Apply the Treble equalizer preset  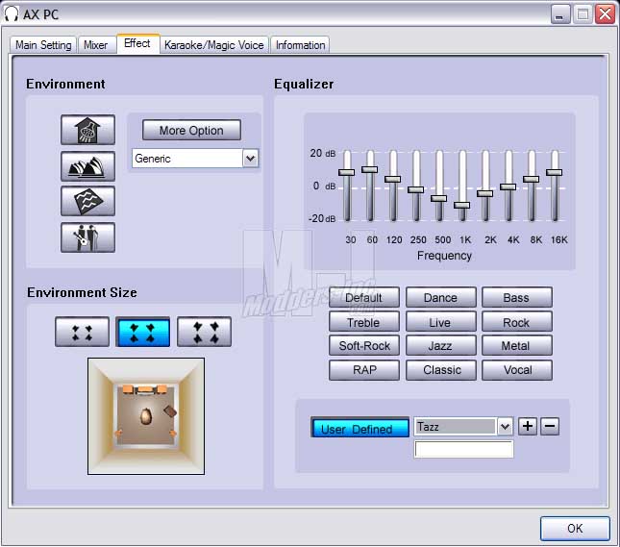click(x=363, y=322)
